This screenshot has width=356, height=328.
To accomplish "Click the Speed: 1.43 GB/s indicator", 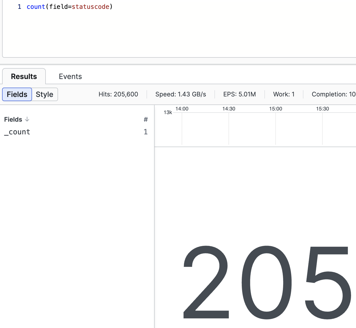I will pyautogui.click(x=181, y=94).
